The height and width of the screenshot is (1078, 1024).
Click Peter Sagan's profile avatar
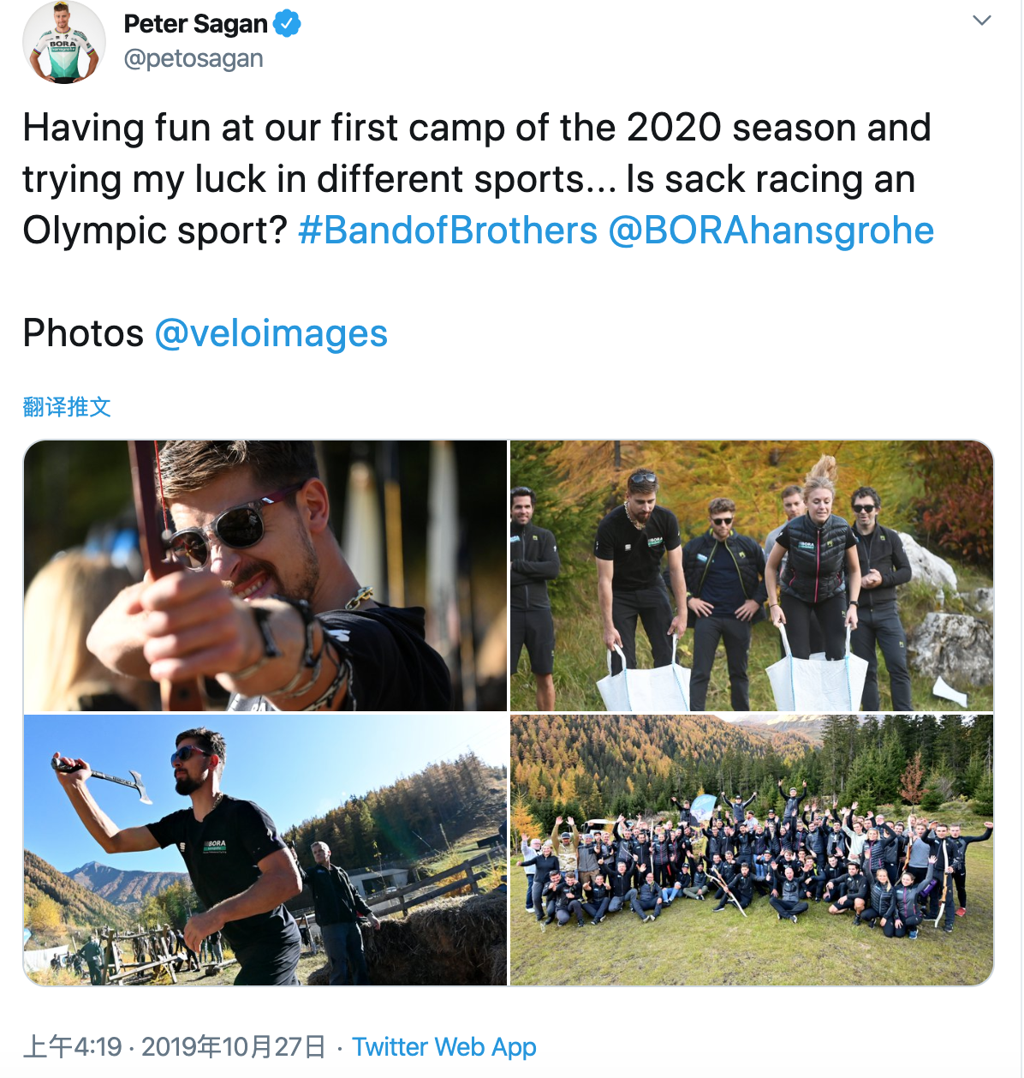[x=64, y=43]
